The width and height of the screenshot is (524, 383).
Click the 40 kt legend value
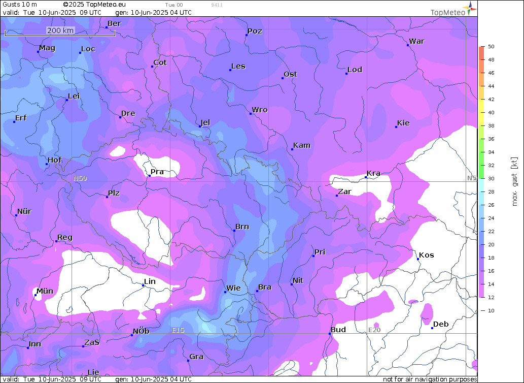491,112
